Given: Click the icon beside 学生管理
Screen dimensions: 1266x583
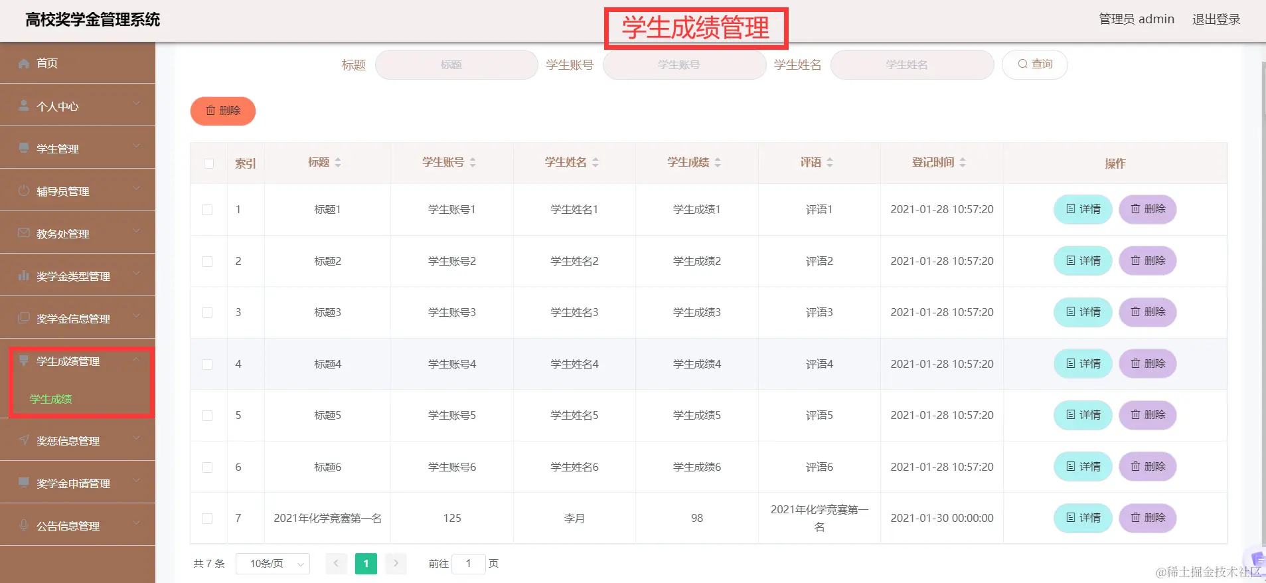Looking at the screenshot, I should point(24,148).
